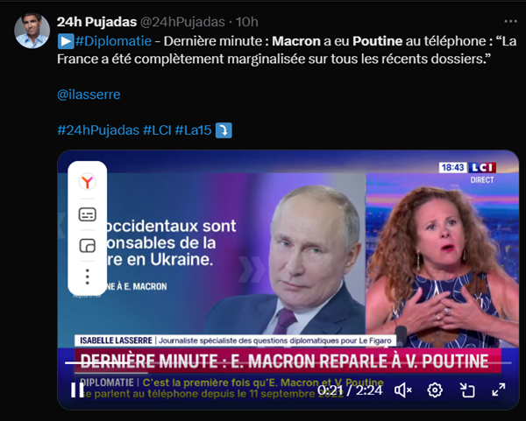Open the Yandex Alice assistant icon
The height and width of the screenshot is (421, 526).
point(87,181)
